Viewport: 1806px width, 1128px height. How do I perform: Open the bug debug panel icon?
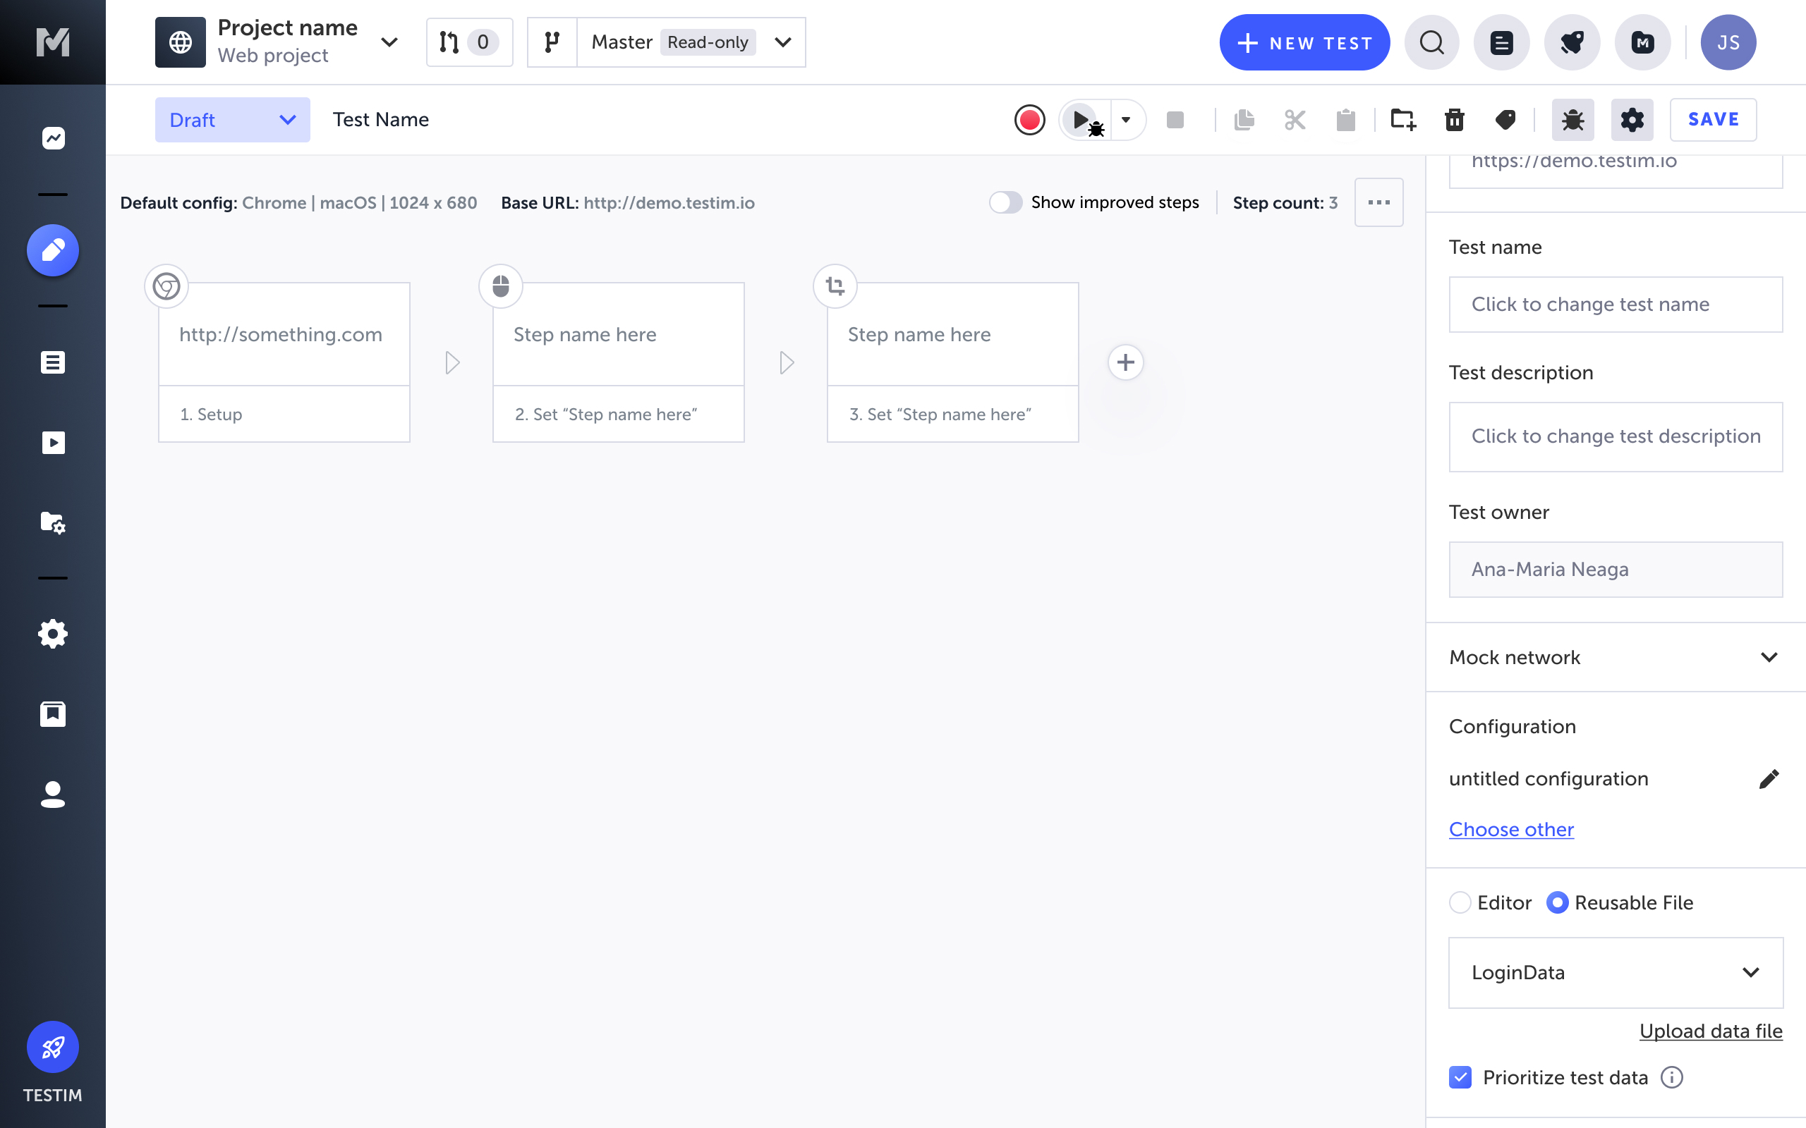[x=1572, y=119]
